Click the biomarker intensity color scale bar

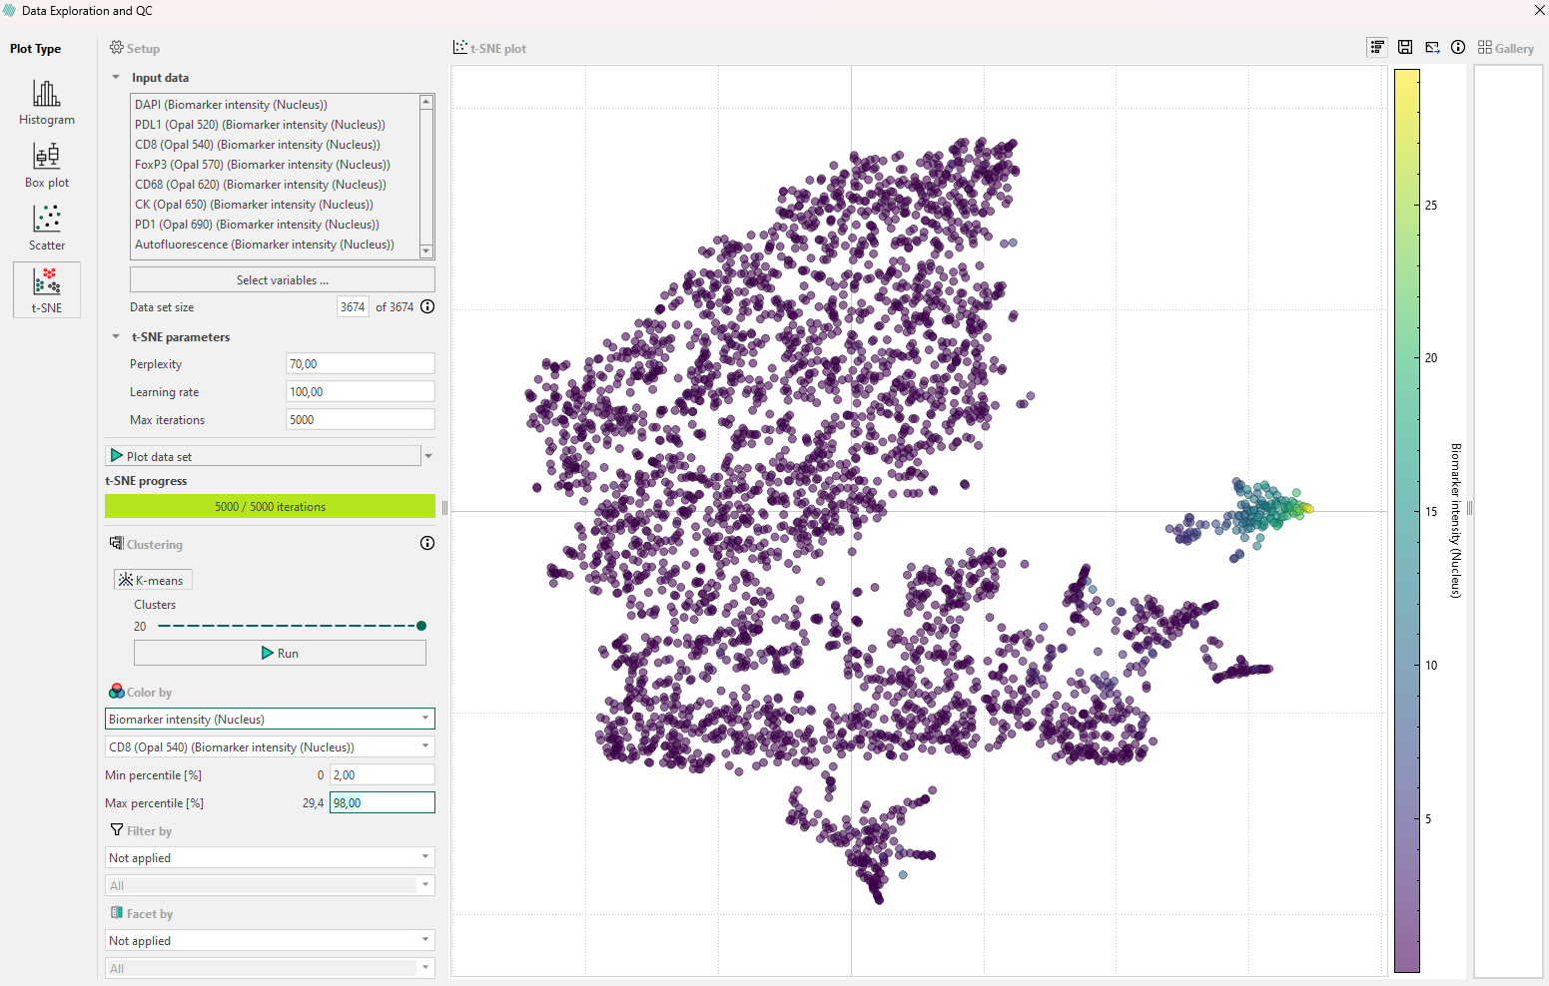click(x=1407, y=520)
